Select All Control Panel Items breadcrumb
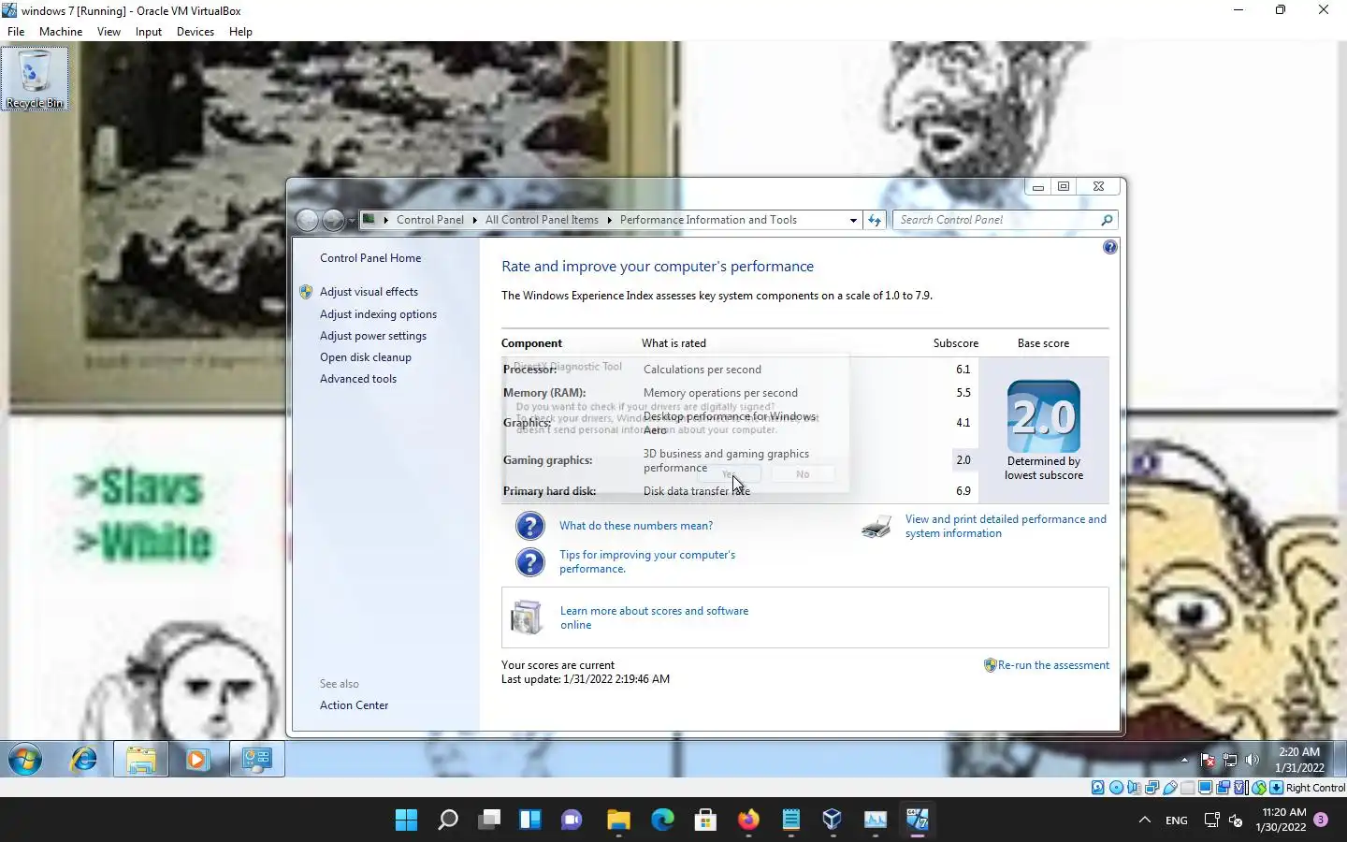 click(x=542, y=220)
